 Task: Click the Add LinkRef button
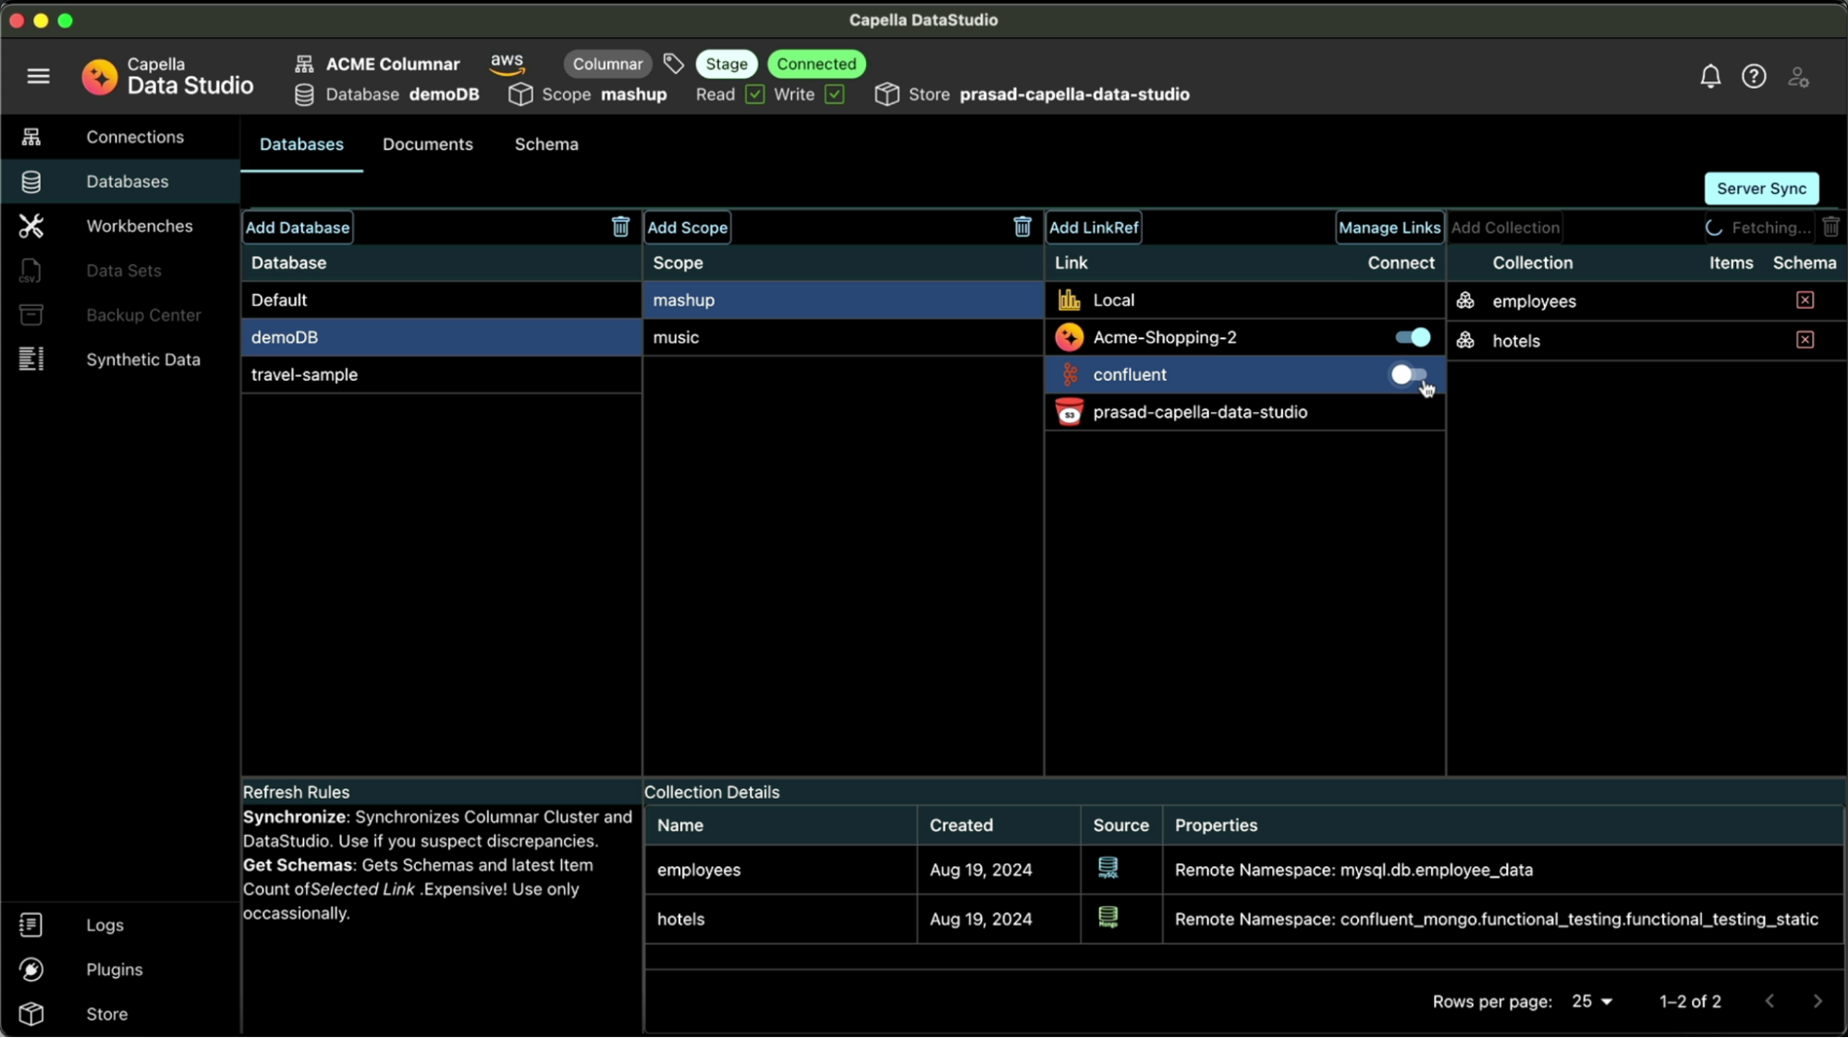click(x=1094, y=227)
